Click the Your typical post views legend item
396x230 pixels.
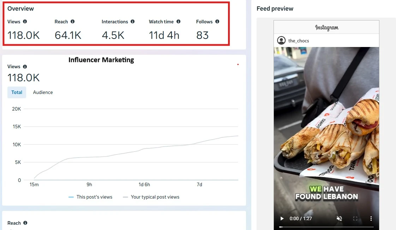tap(151, 197)
